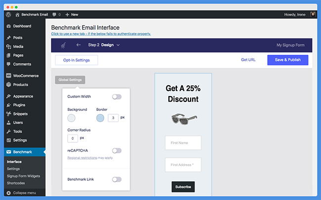Toggle the Custom Width switch
Screen dimensions: 321x200
tap(117, 97)
